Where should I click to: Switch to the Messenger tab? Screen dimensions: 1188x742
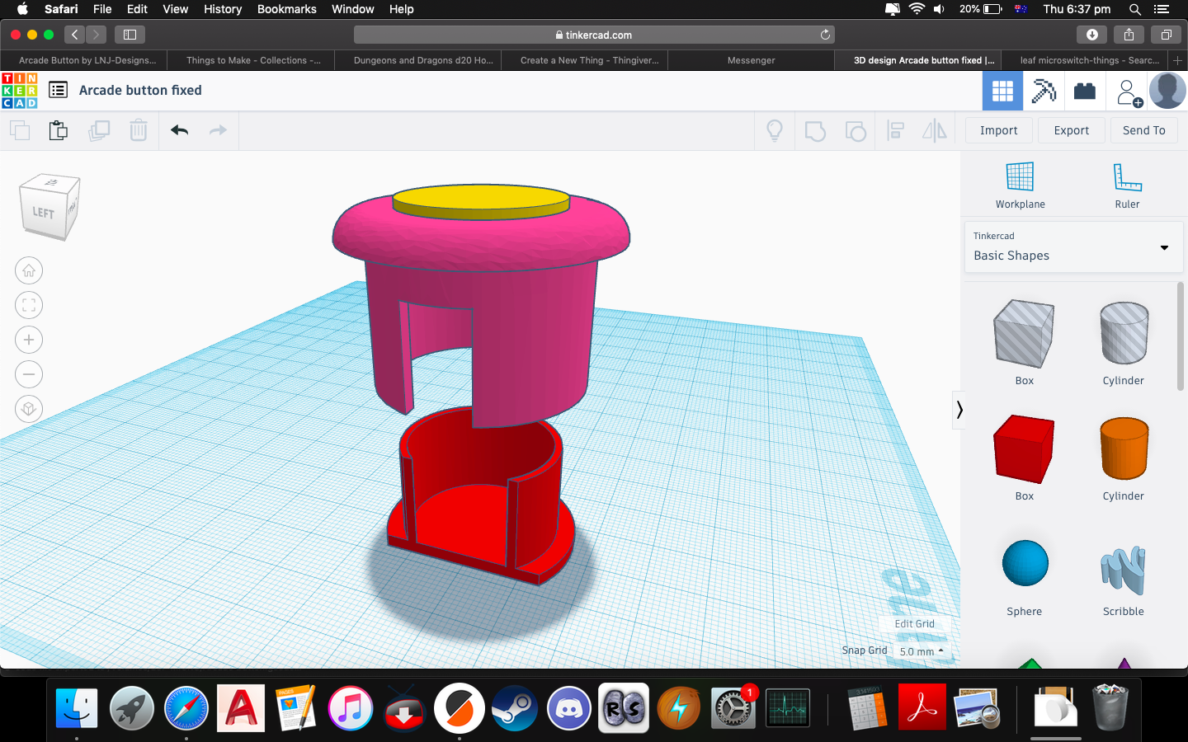pos(751,60)
